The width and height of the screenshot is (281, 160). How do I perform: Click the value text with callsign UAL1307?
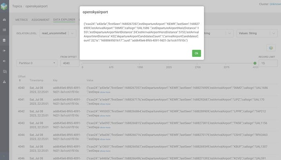[x=177, y=149]
